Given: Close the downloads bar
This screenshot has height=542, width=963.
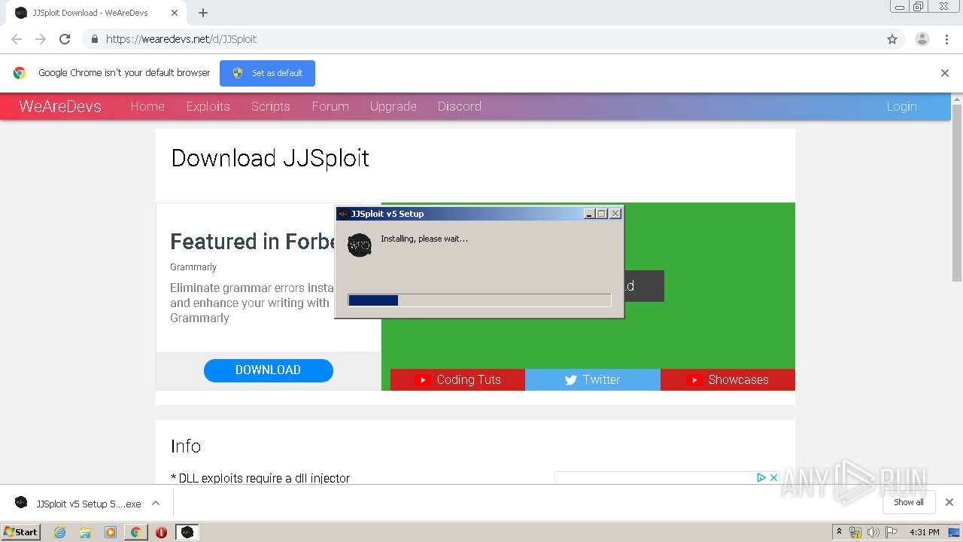Looking at the screenshot, I should pos(949,502).
